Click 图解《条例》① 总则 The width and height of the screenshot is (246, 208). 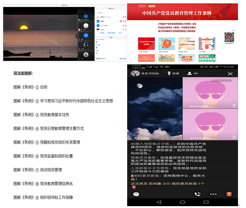point(30,87)
